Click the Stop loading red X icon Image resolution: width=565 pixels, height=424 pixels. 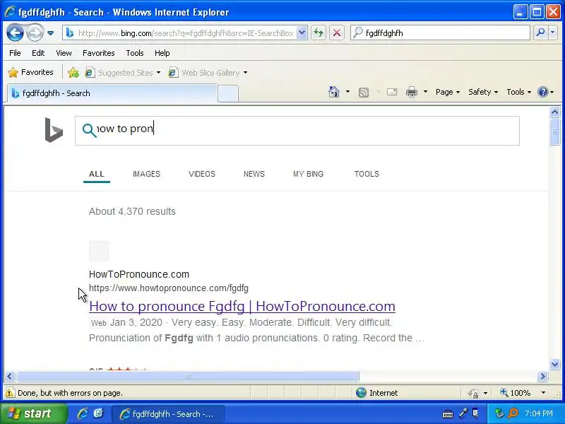point(337,33)
